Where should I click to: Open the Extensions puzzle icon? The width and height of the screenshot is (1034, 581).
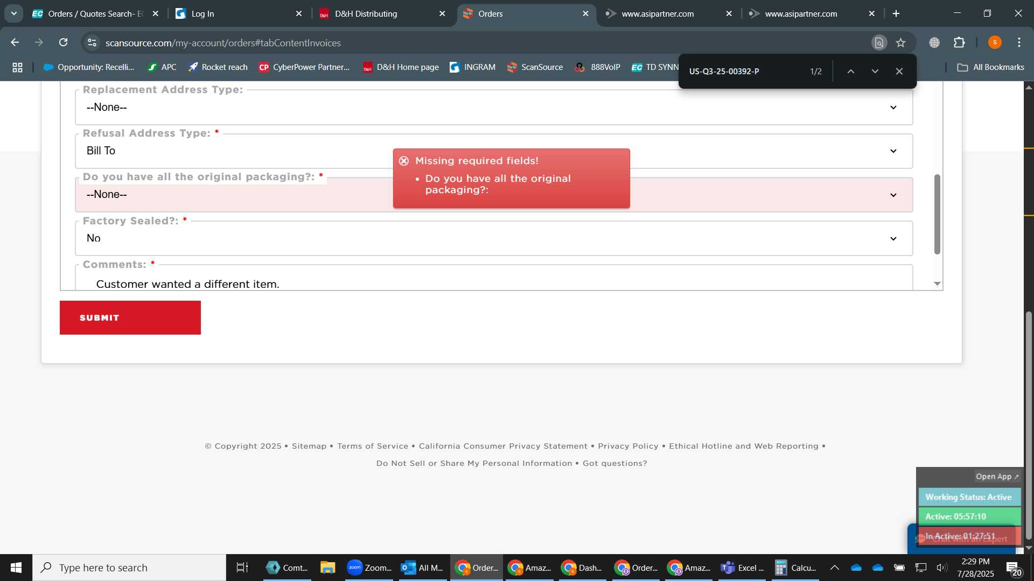959,42
